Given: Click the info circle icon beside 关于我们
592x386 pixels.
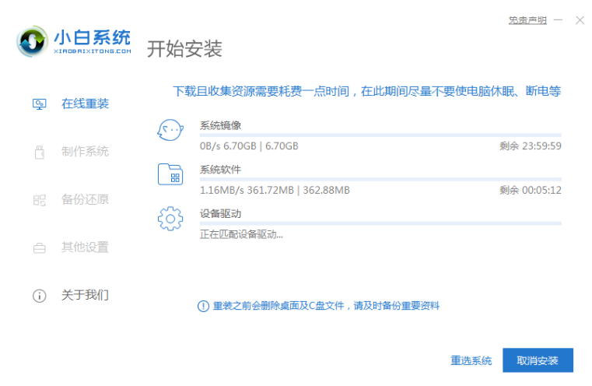Looking at the screenshot, I should (39, 296).
